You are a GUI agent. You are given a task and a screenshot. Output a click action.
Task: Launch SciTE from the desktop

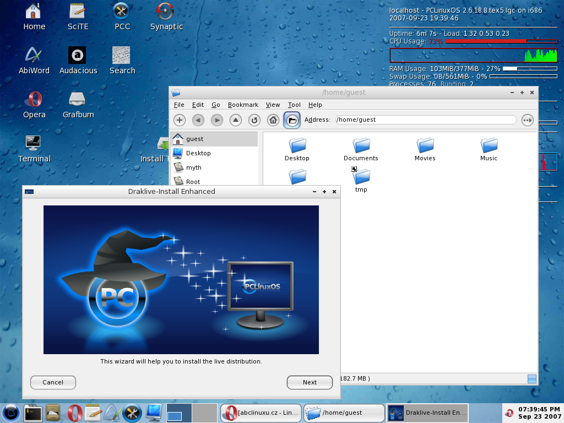pos(78,16)
